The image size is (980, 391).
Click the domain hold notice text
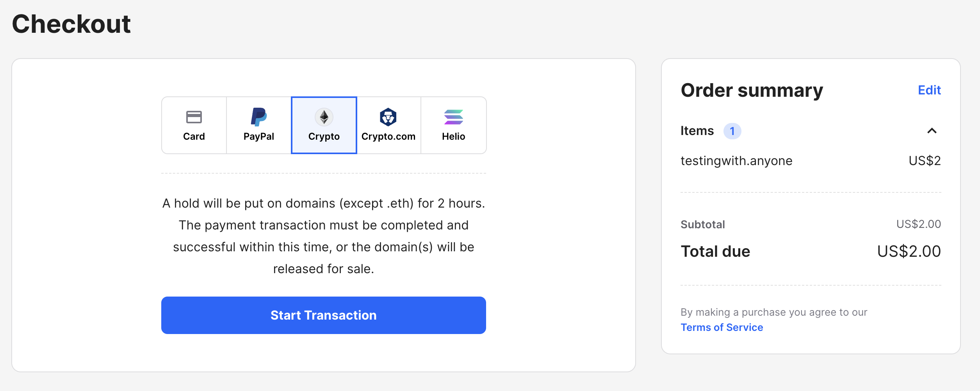pyautogui.click(x=324, y=236)
